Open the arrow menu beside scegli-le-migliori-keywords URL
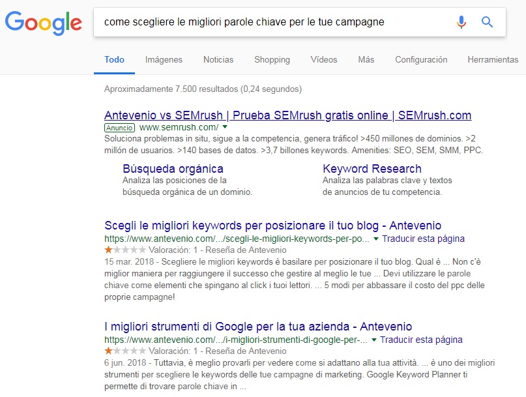The width and height of the screenshot is (526, 397). click(376, 239)
